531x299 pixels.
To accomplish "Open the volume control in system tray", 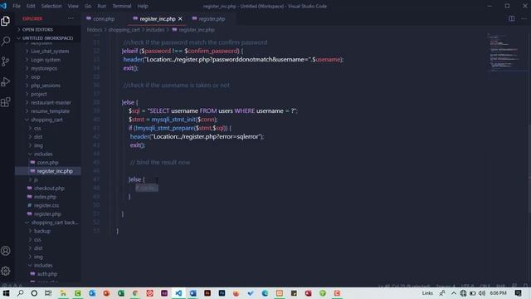I will (481, 293).
